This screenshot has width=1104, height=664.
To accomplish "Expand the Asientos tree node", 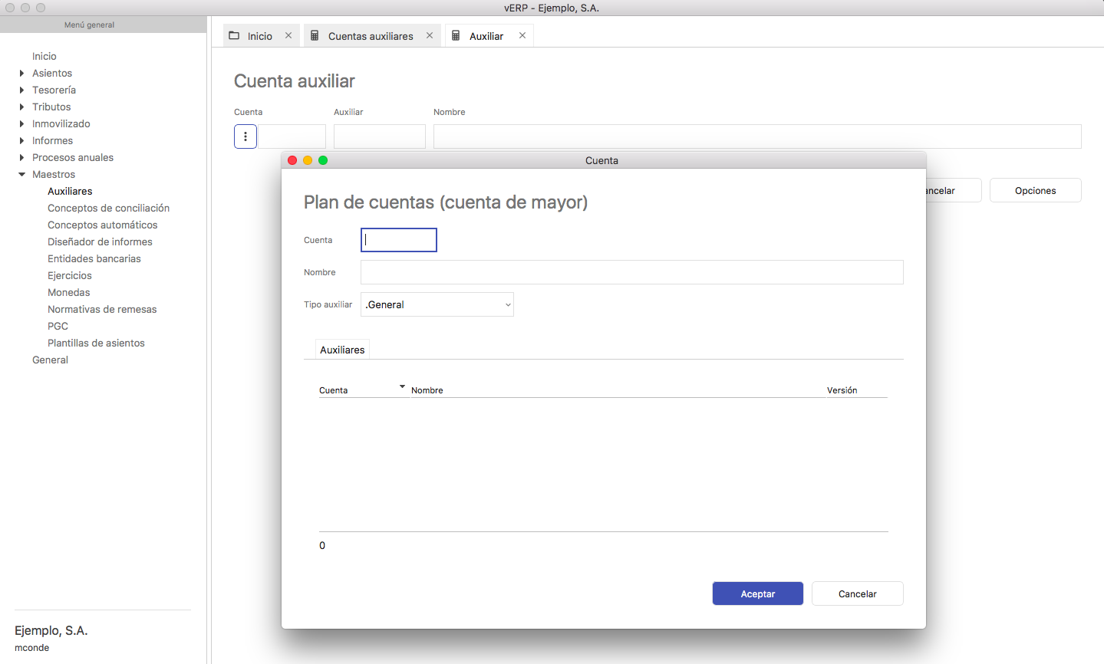I will (x=21, y=74).
